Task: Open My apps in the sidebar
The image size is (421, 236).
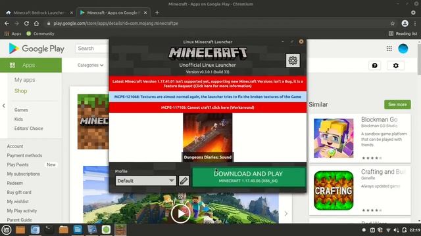Action: point(25,80)
